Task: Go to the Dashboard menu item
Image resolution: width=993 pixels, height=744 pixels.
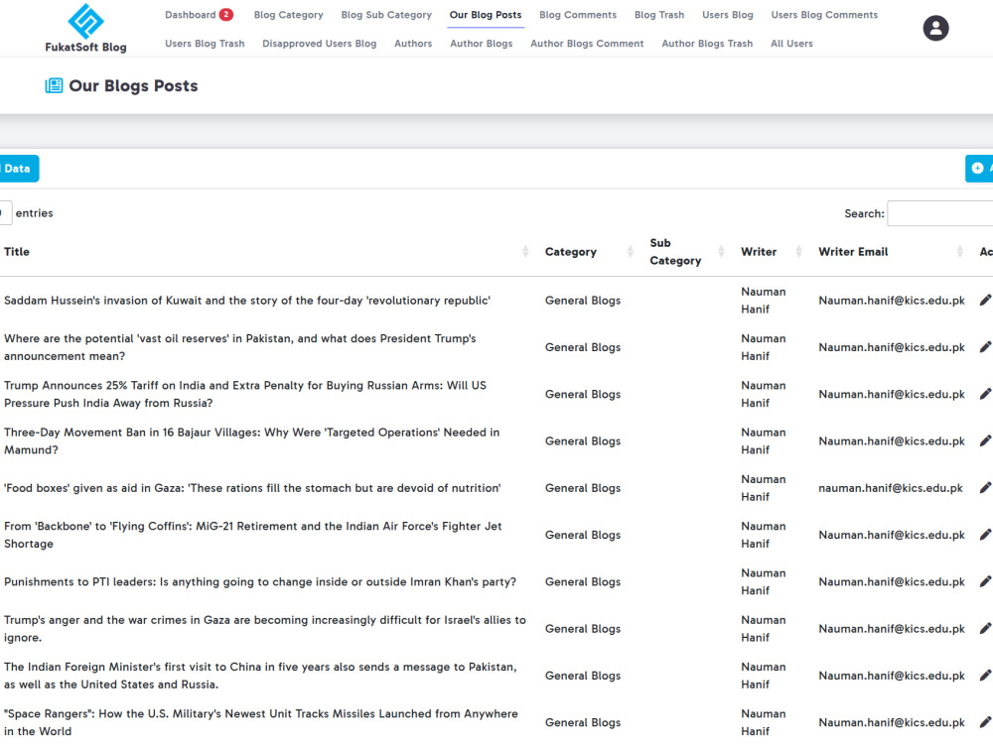Action: click(x=190, y=15)
